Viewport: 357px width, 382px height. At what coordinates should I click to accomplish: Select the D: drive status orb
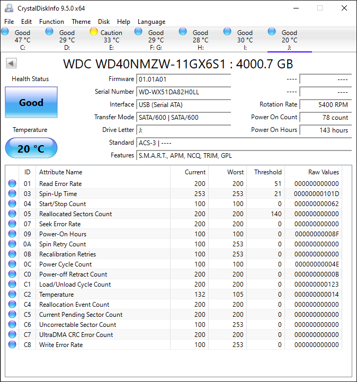pos(49,31)
